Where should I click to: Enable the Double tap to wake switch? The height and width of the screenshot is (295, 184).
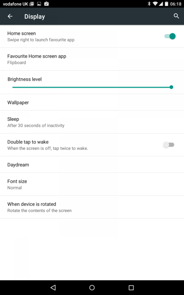(169, 145)
